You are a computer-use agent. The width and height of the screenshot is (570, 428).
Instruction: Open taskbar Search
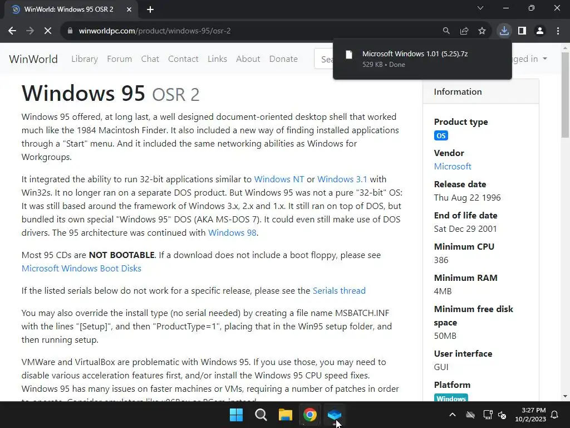(261, 415)
